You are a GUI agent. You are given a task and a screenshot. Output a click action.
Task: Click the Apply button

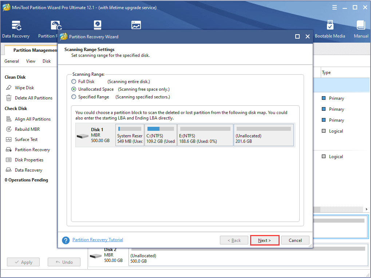click(x=23, y=262)
